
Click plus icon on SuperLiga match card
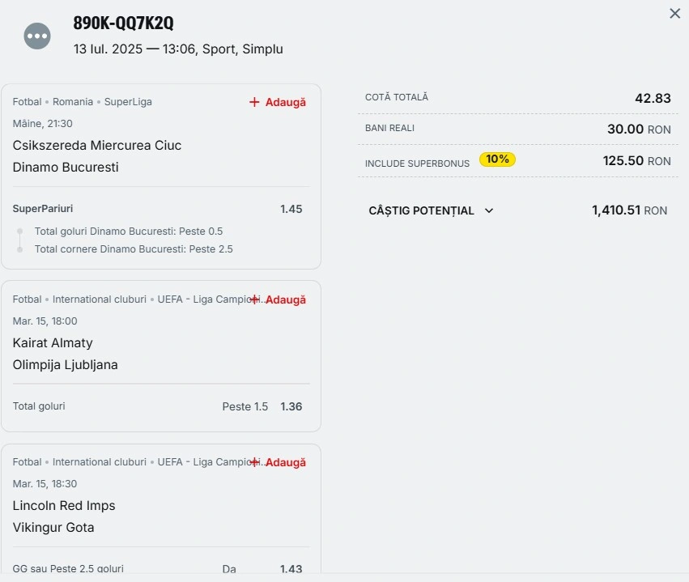[x=254, y=102]
